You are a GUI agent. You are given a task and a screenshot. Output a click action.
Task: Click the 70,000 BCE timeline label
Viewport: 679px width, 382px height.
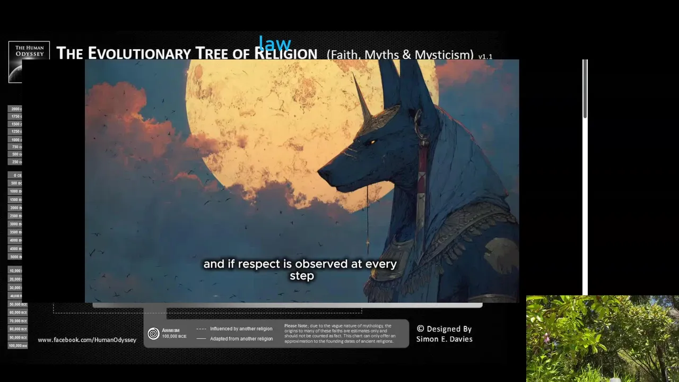coord(18,321)
